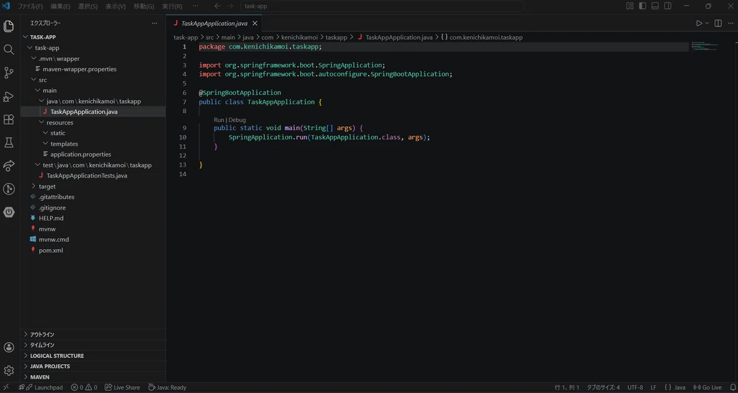Viewport: 738px width, 393px height.
Task: Click the Debug CodeLens link above main
Action: click(237, 120)
